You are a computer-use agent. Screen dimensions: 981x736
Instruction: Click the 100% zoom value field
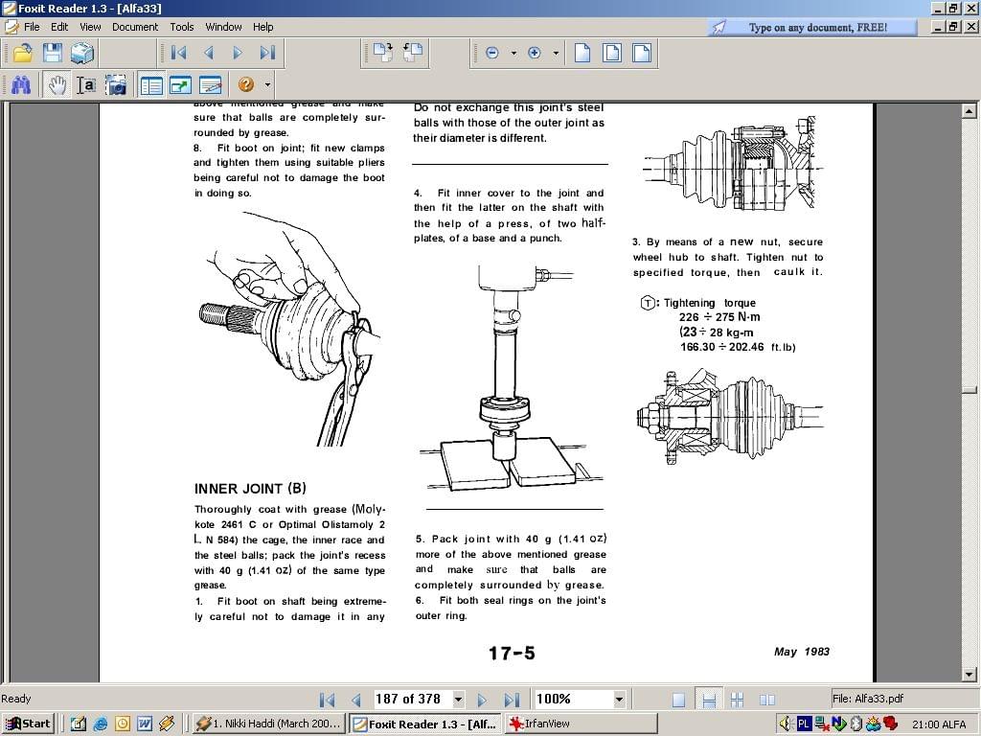573,699
